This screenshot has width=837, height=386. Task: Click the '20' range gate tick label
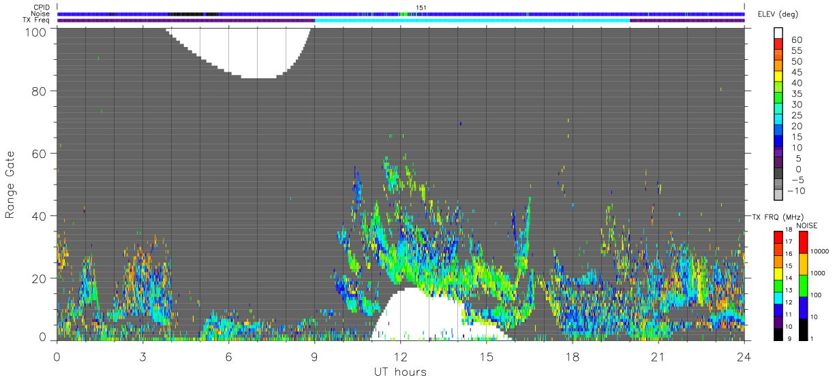point(38,279)
